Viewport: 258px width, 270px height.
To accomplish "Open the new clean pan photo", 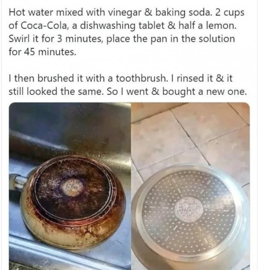I will (190, 186).
